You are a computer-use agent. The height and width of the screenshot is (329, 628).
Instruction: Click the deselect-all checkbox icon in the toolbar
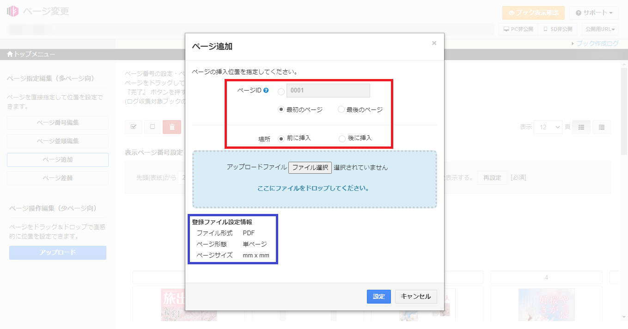(x=152, y=127)
